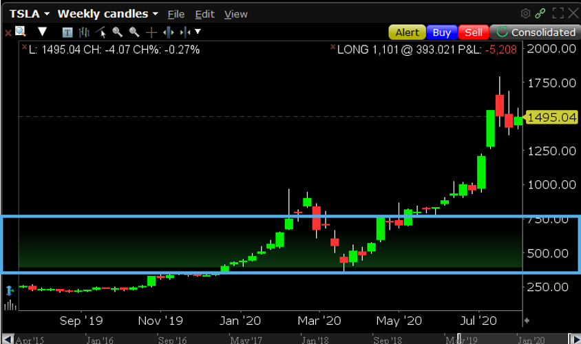581x344 pixels.
Task: Open the View menu
Action: (x=236, y=14)
